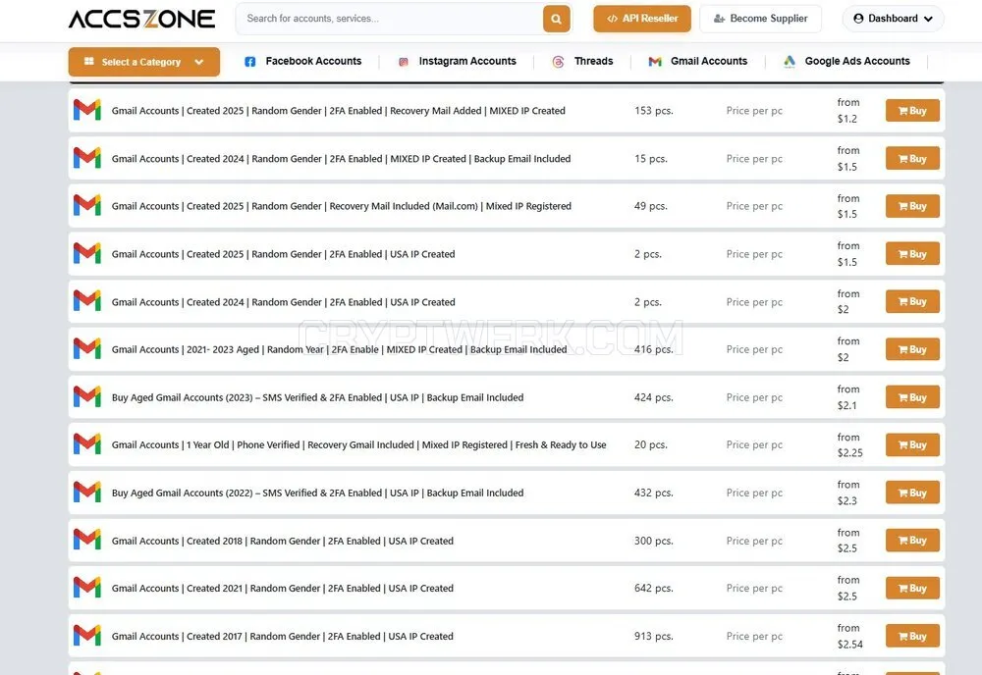
Task: Buy Aged Gmail Accounts (2023) listing
Action: [912, 397]
